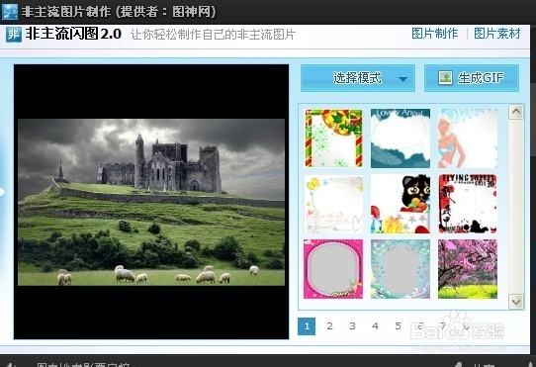Screen dimensions: 536x367
Task: Select the bikini girl frame thumbnail
Action: click(468, 138)
